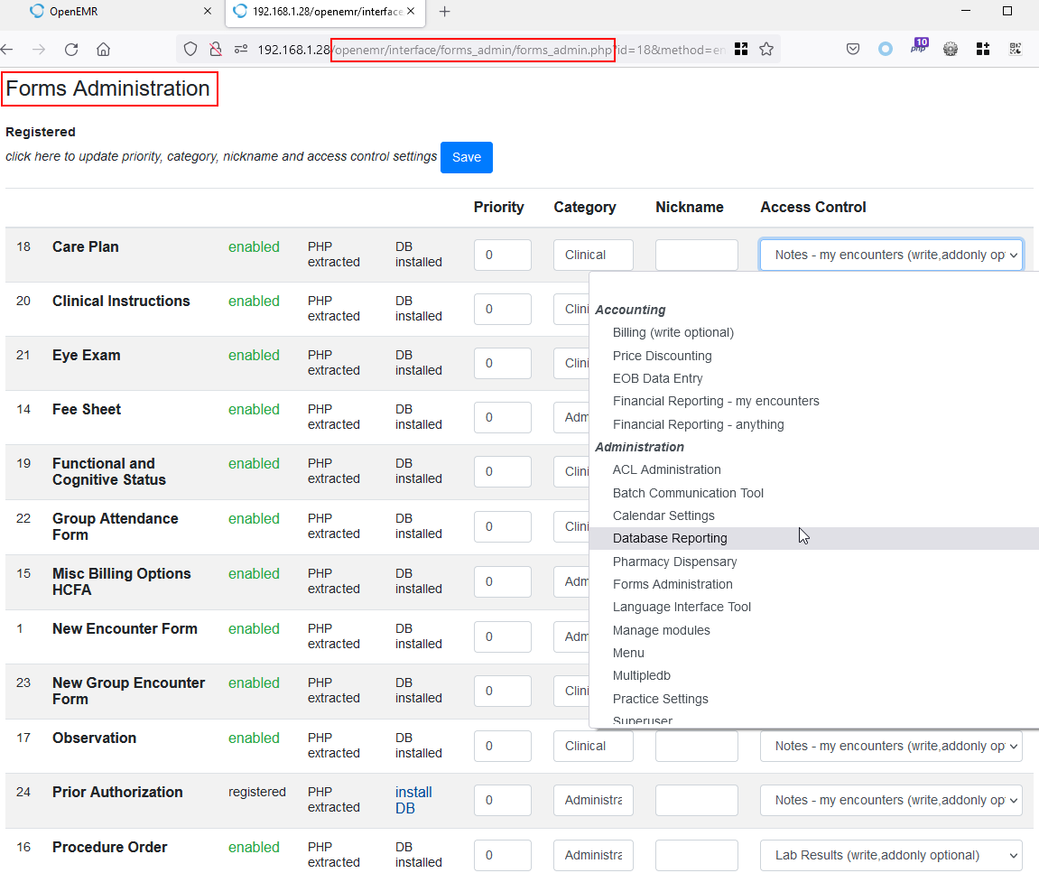
Task: Click the QR grid icon in address bar
Action: coord(741,49)
